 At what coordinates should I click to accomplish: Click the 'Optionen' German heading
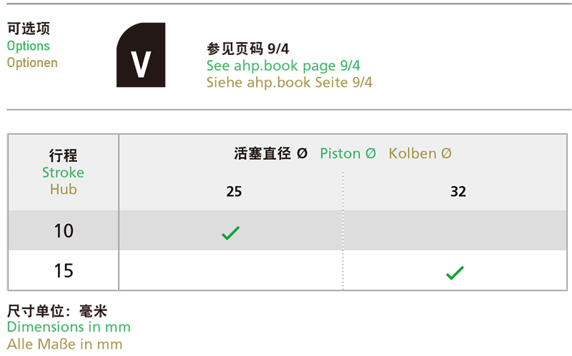coord(32,63)
